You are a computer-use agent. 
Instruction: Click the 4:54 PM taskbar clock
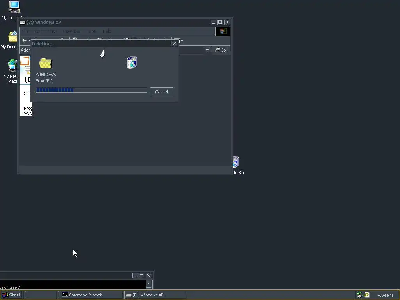[x=385, y=295]
